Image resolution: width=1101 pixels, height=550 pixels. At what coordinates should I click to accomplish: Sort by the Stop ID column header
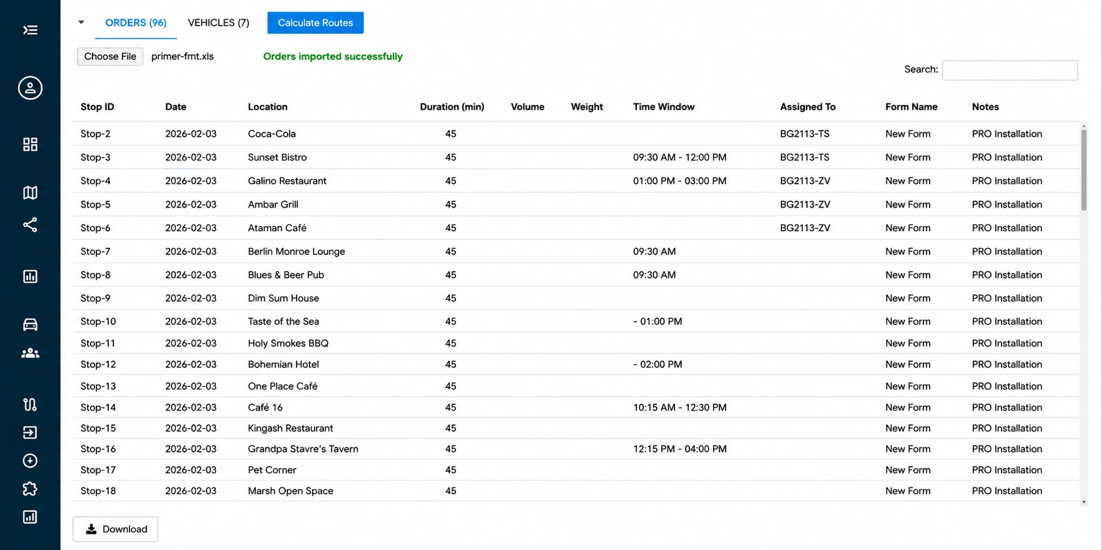click(97, 107)
